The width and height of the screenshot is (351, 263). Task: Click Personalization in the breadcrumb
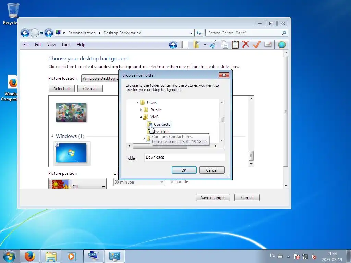pyautogui.click(x=82, y=33)
